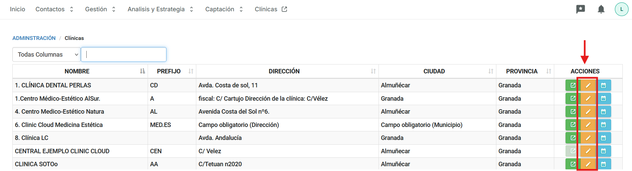Viewport: 632px width, 171px height.
Task: Go to the Inicio menu item
Action: click(x=17, y=9)
